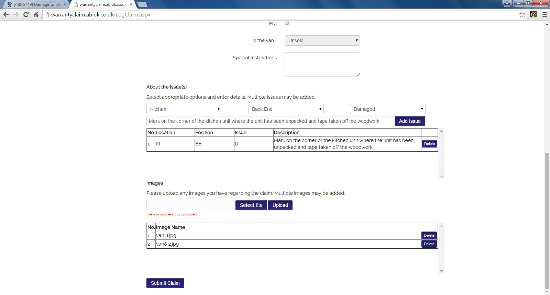Open the Chrome user profile button
The height and width of the screenshot is (295, 550).
pyautogui.click(x=507, y=3)
